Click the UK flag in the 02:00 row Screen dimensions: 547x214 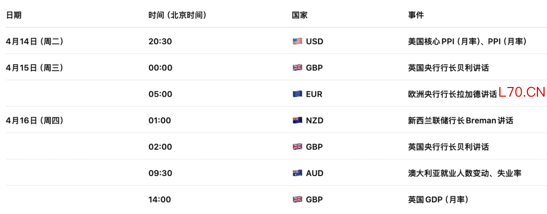(297, 147)
